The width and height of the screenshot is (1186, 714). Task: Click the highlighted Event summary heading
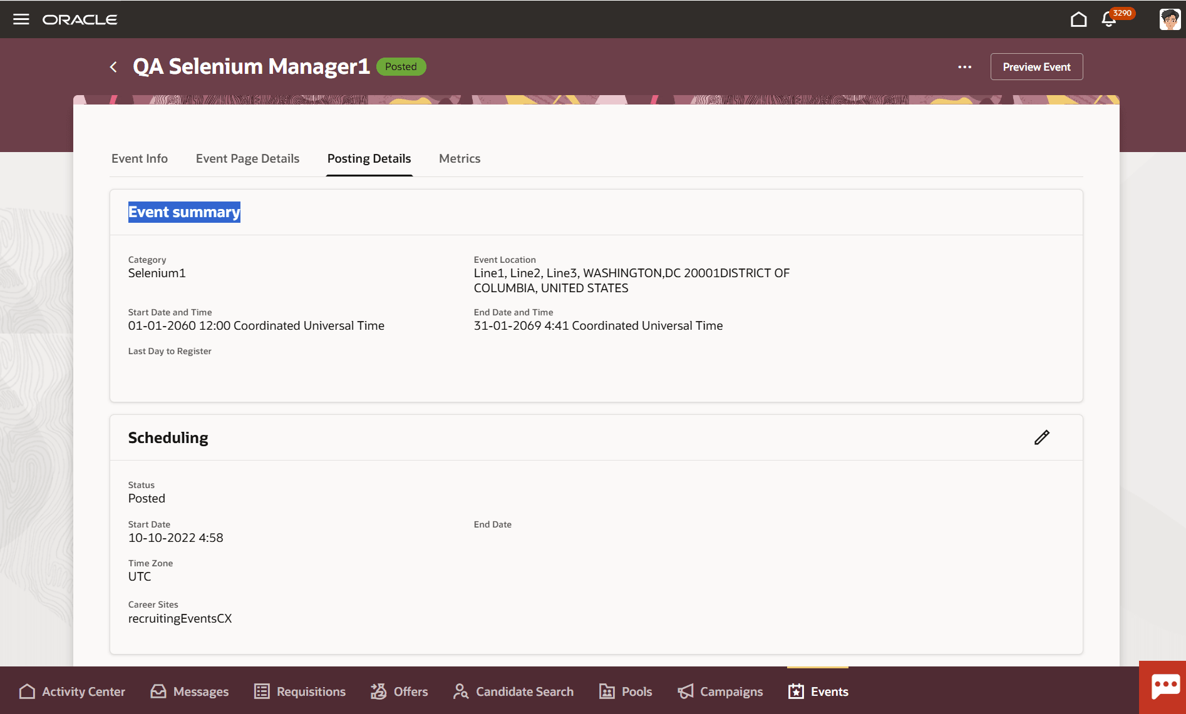click(184, 212)
